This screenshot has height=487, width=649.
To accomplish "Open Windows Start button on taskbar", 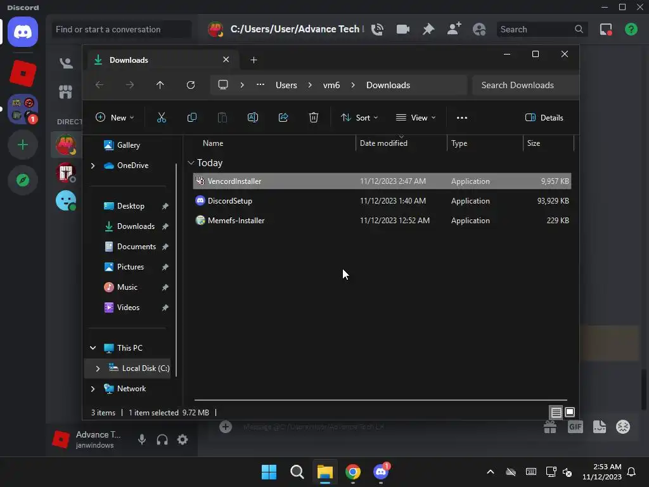I will tap(269, 472).
